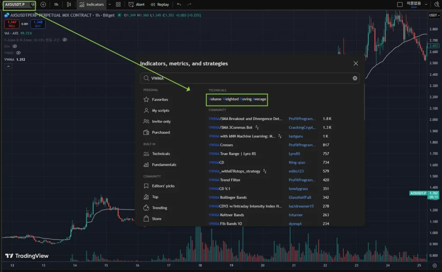Viewport: 442px width, 272px height.
Task: Open Editors' picks community section
Action: (159, 186)
